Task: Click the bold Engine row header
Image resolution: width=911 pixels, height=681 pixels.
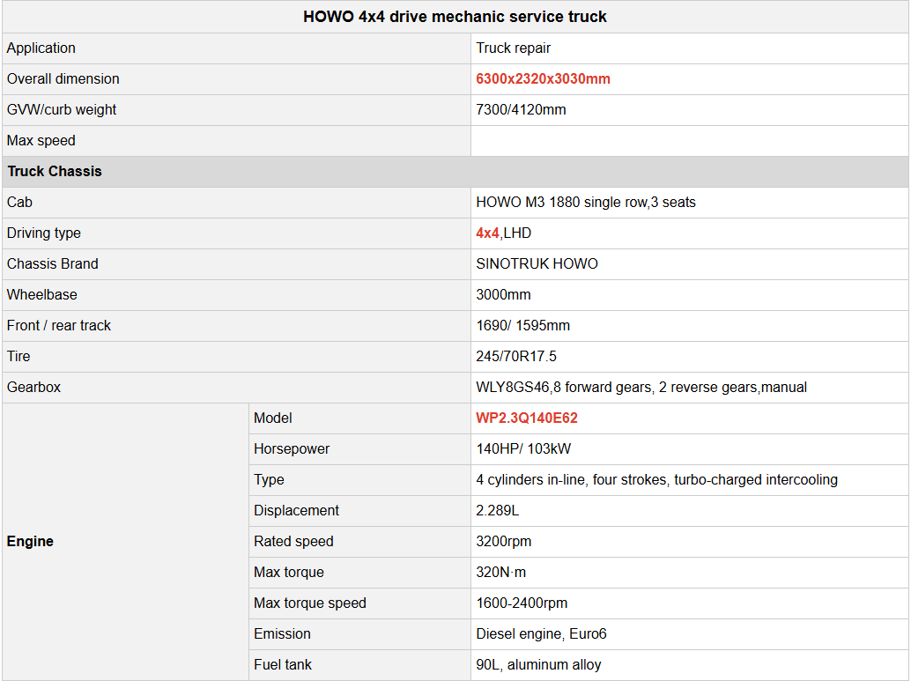Action: [x=30, y=542]
